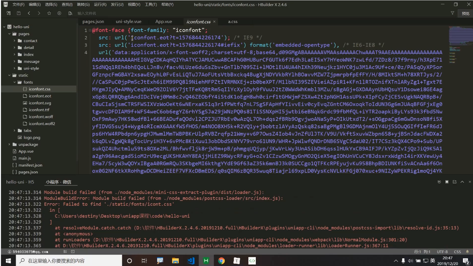The width and height of the screenshot is (473, 266).
Task: Switch to the 小程序 - 微信 console tab
Action: 58,182
